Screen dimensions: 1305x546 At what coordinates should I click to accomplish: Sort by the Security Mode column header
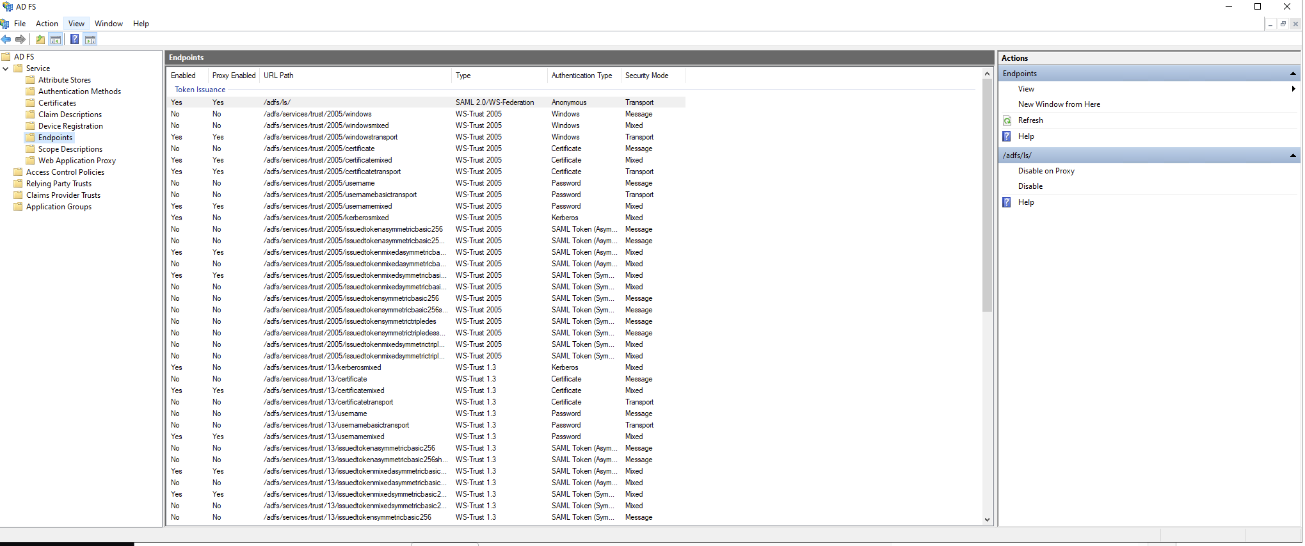[652, 76]
